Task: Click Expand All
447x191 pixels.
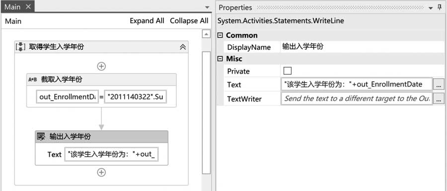Action: [x=147, y=21]
